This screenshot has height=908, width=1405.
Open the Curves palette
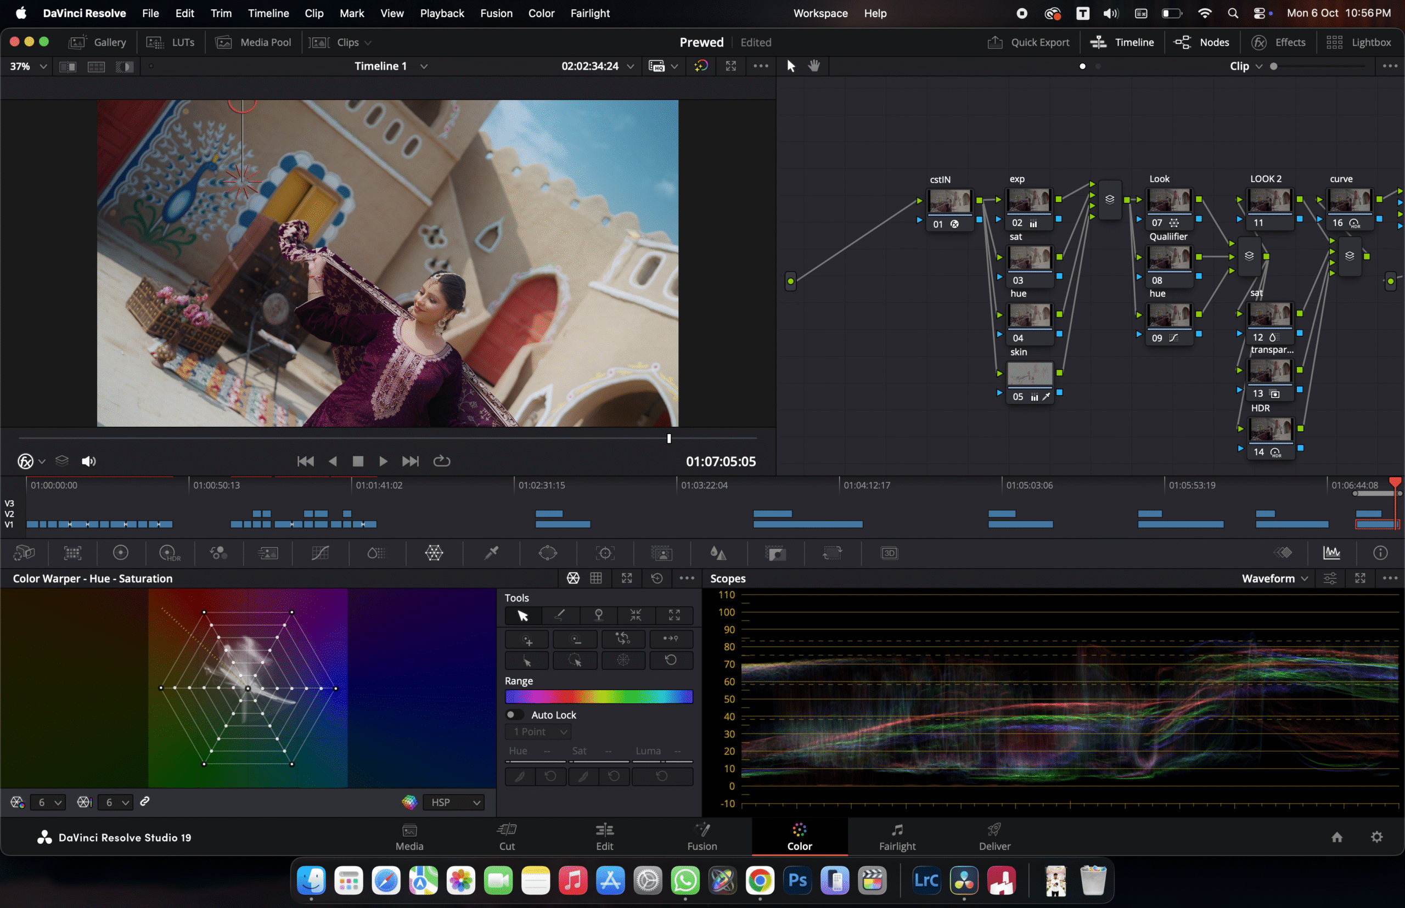[320, 553]
